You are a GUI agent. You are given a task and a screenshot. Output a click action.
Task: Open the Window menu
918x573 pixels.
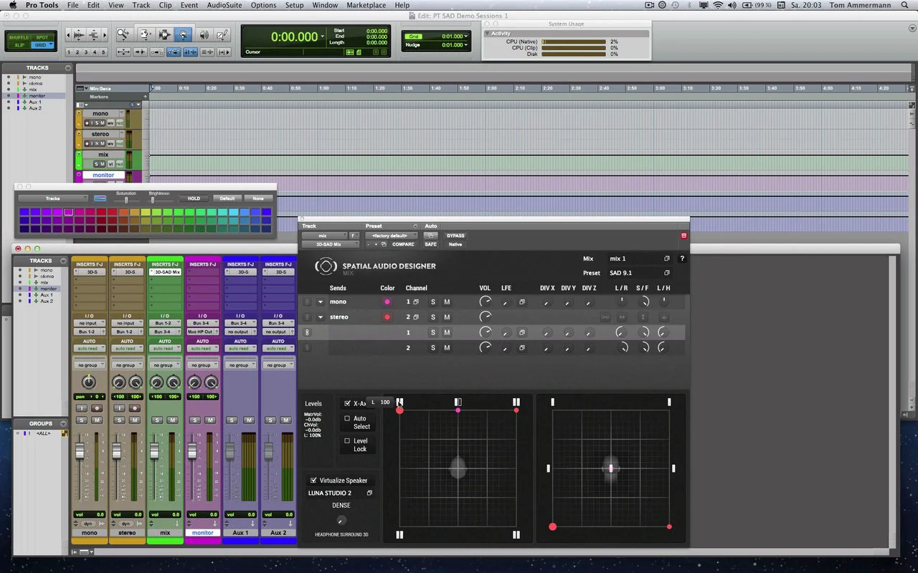pos(325,5)
